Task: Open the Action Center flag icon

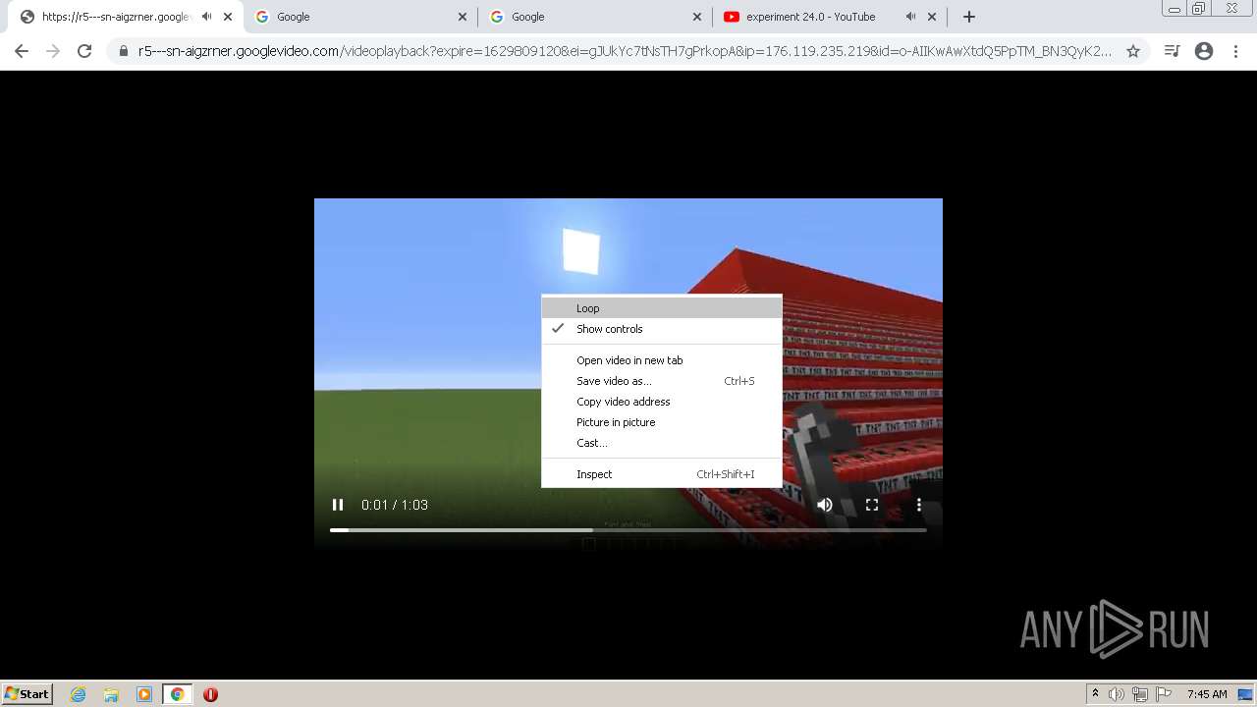Action: (1164, 694)
